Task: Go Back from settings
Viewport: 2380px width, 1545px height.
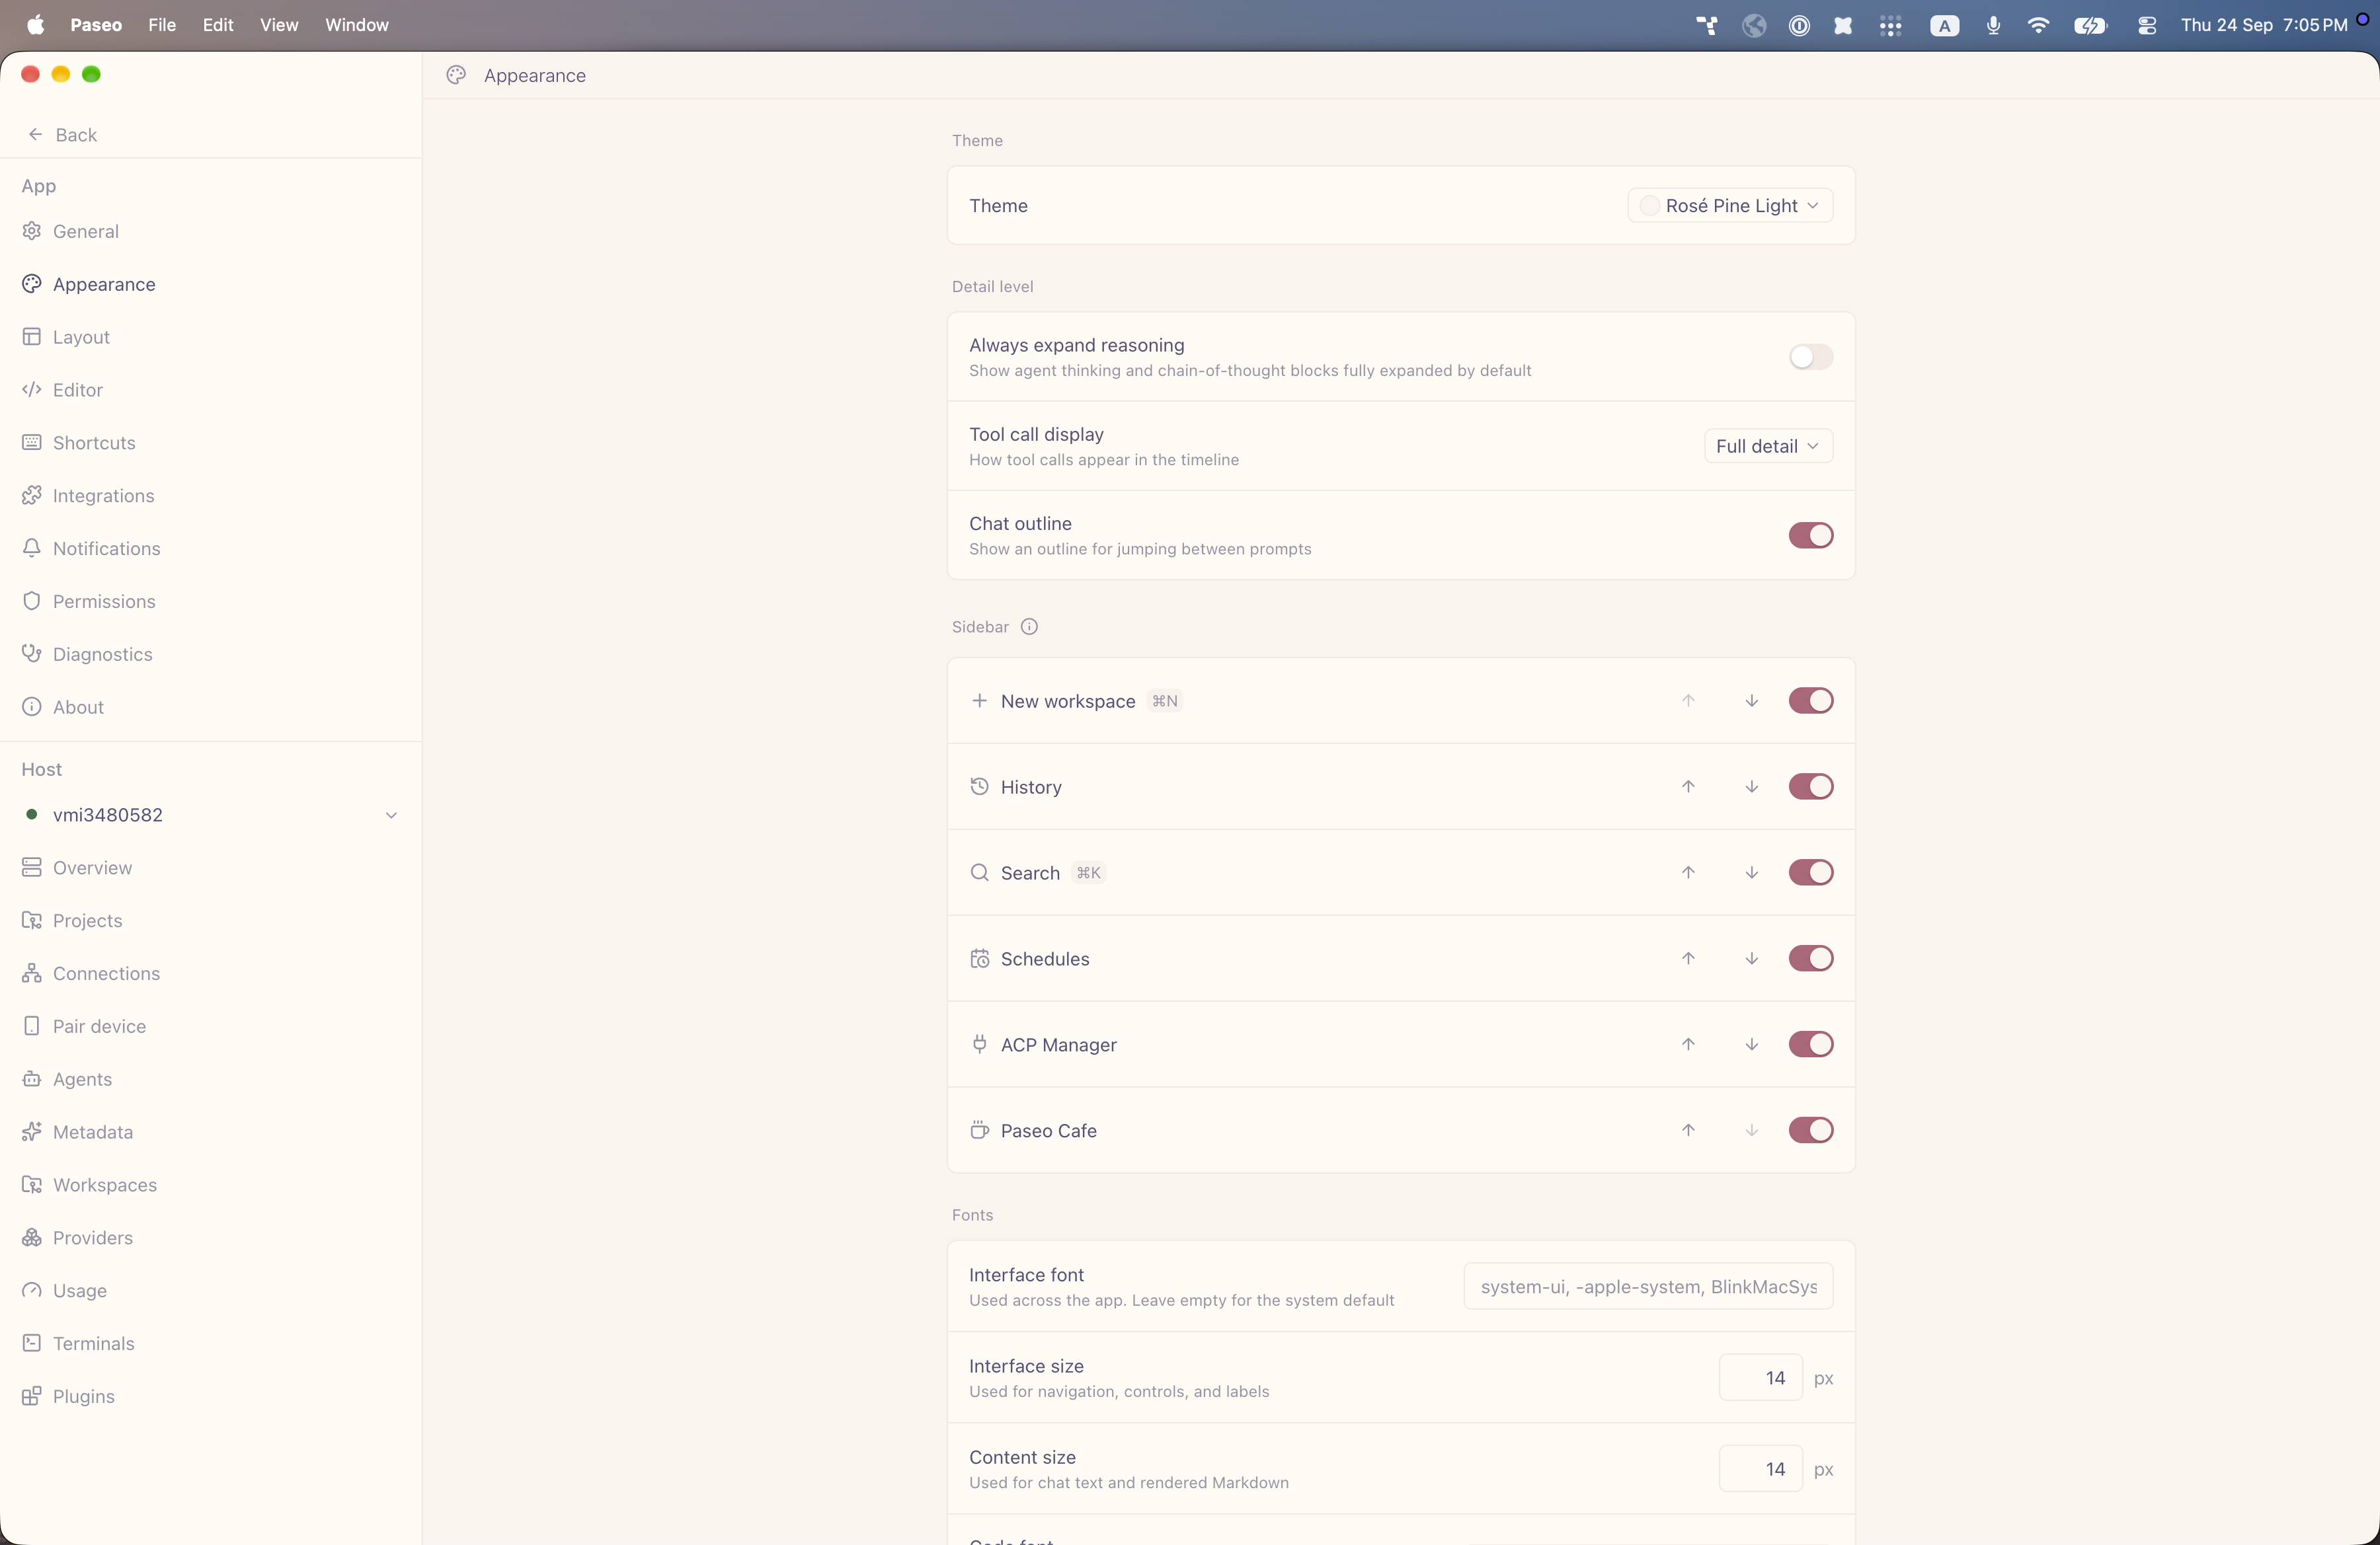Action: tap(62, 135)
